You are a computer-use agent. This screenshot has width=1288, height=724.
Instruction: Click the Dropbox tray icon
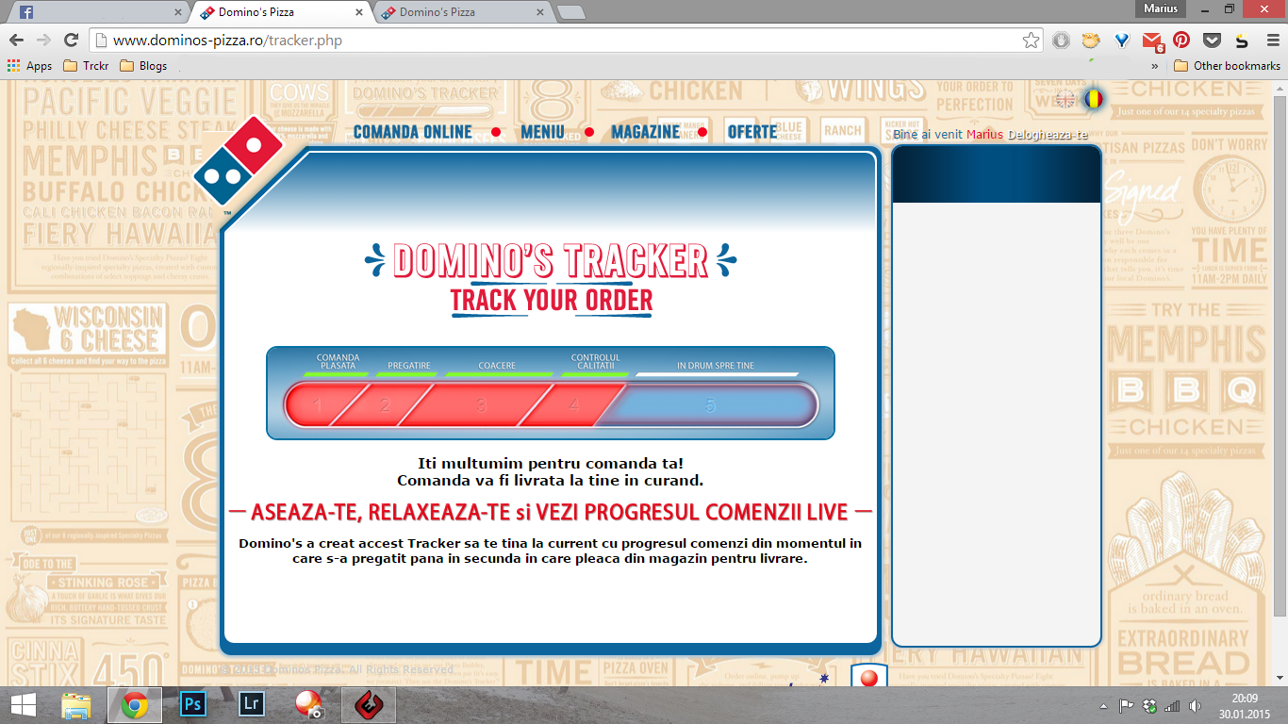click(x=1149, y=705)
